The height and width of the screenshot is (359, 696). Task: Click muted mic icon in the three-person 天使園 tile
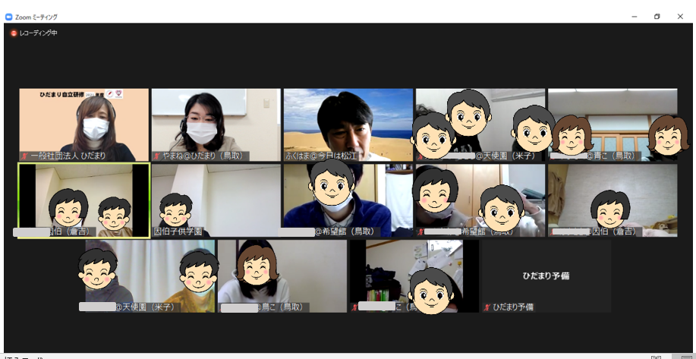click(420, 156)
